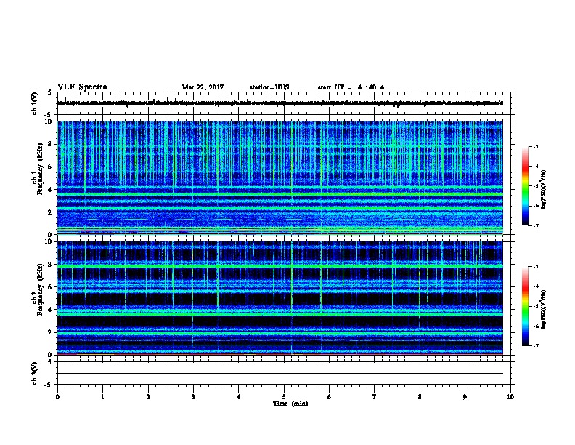Click "10" tick on ch.2 frequency axis
The height and width of the screenshot is (445, 575).
[x=49, y=241]
